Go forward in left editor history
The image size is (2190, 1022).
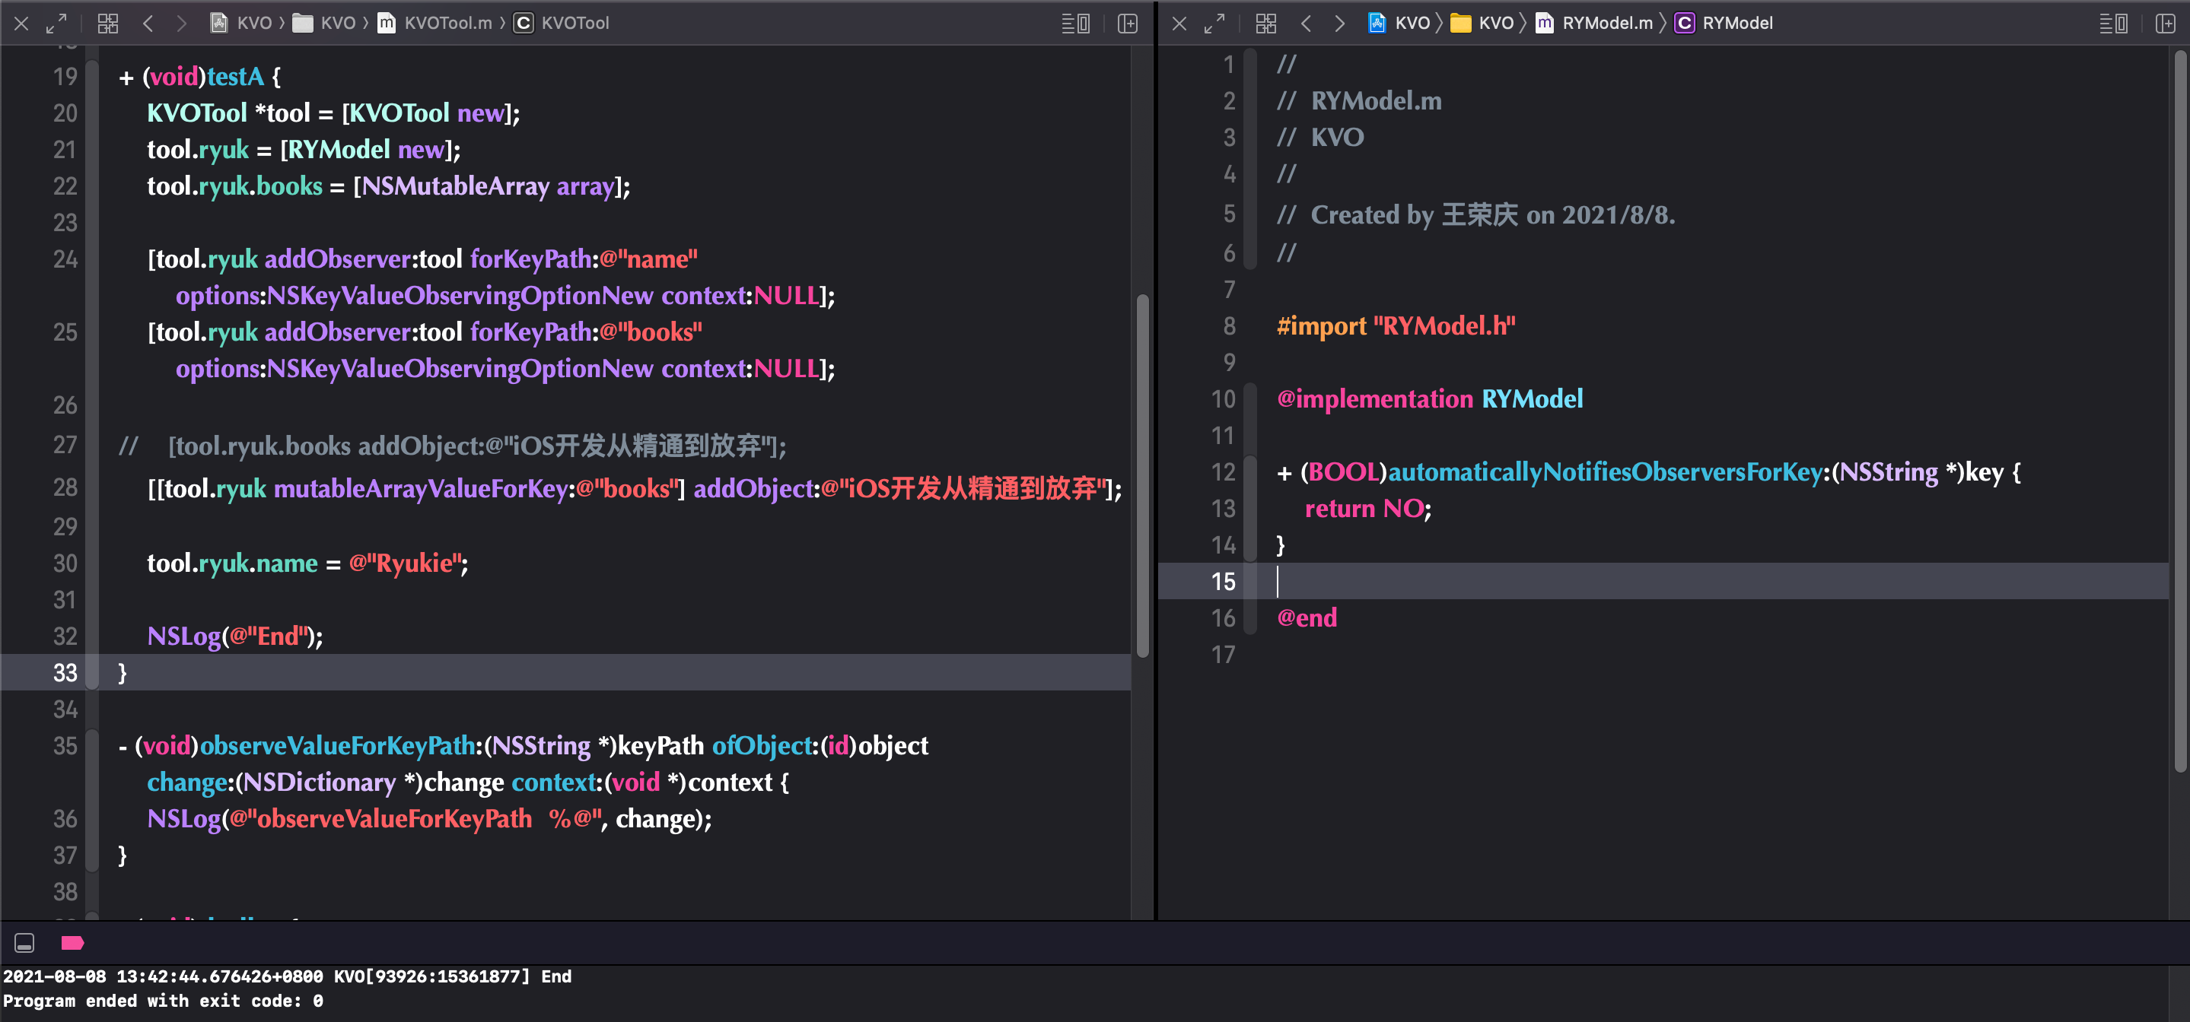pyautogui.click(x=181, y=23)
